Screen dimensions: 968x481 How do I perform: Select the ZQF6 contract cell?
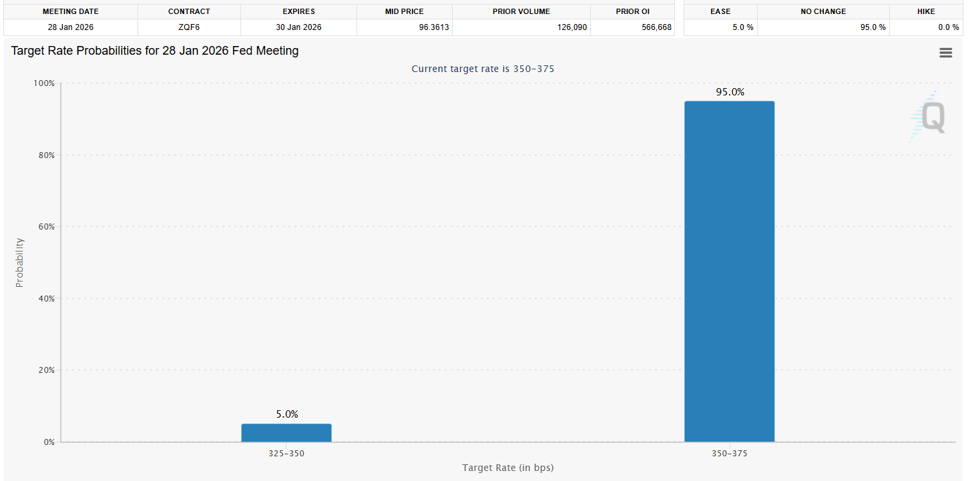click(x=189, y=27)
